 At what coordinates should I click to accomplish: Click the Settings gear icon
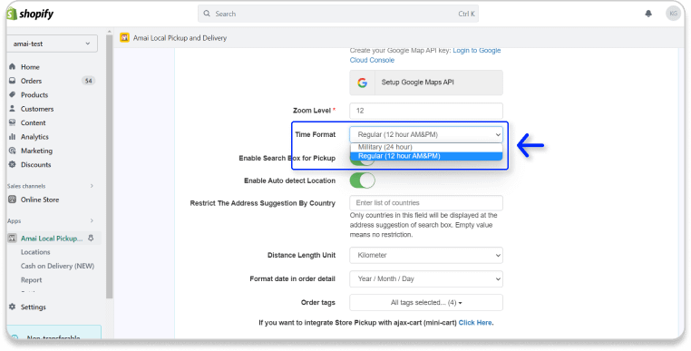[13, 307]
